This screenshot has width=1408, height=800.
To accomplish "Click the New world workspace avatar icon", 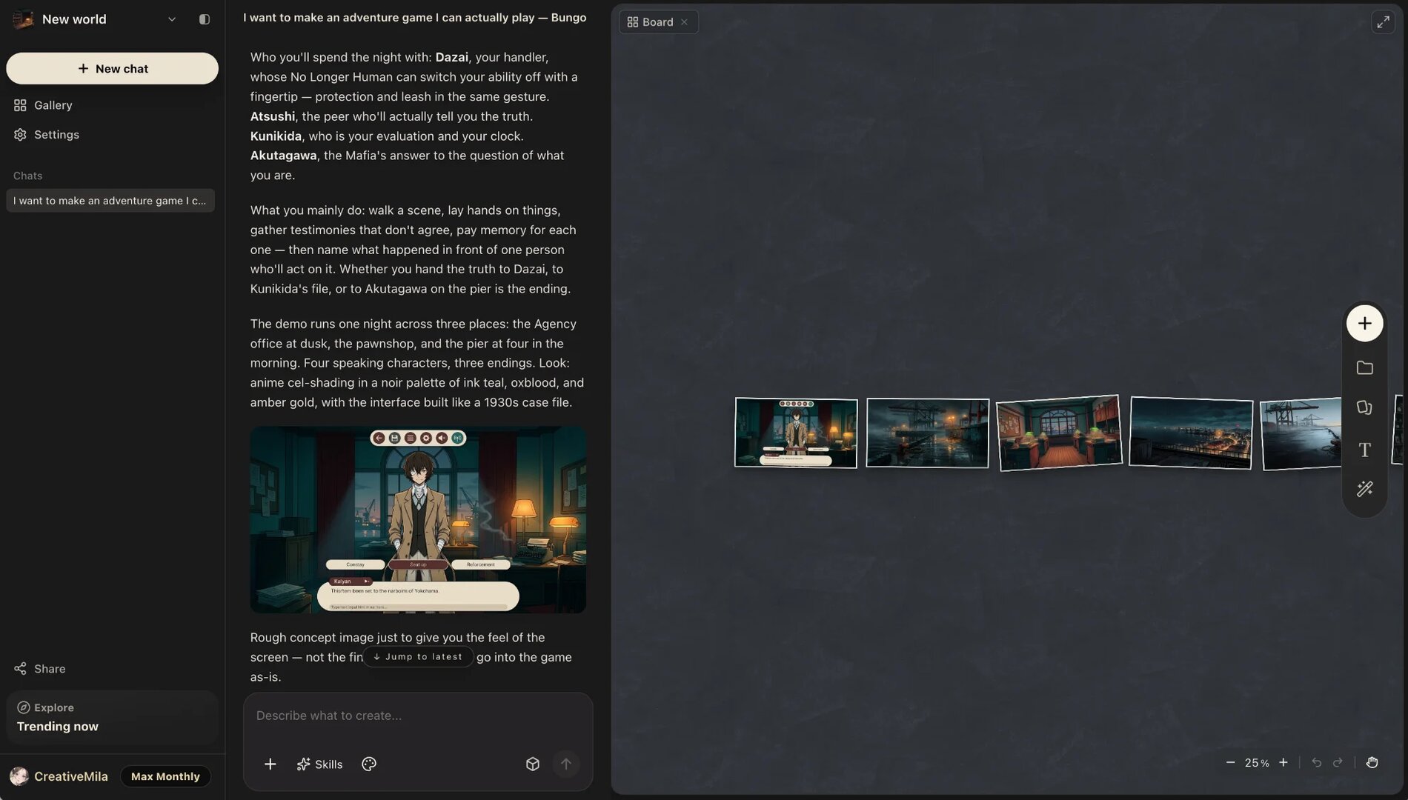I will pos(23,19).
